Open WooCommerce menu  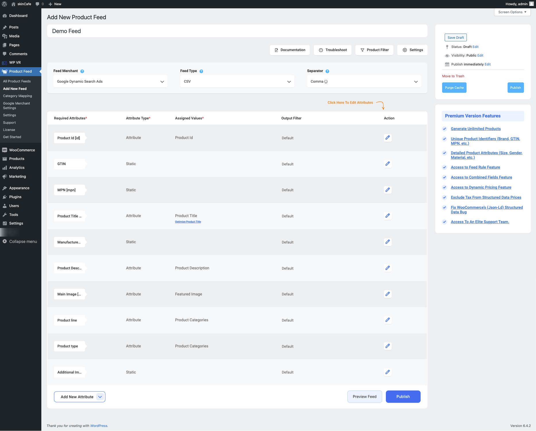coord(21,150)
